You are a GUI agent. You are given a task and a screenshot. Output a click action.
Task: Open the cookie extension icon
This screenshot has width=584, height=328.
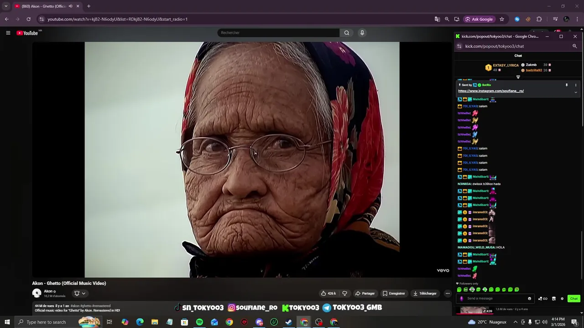click(528, 19)
